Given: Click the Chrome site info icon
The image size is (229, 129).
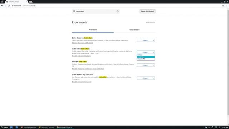Looking at the screenshot, I should pos(13,6).
